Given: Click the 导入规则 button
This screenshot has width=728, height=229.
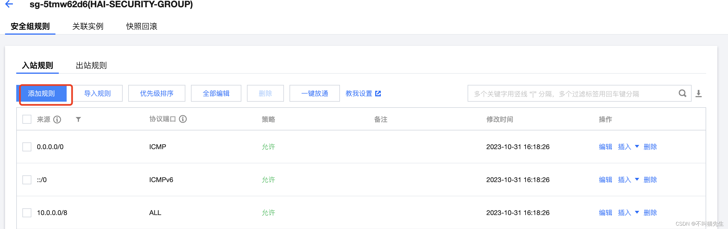Looking at the screenshot, I should 97,93.
